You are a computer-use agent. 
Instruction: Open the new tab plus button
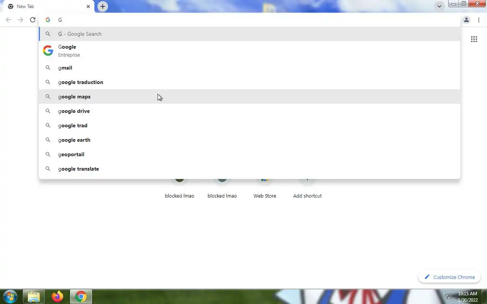(103, 6)
